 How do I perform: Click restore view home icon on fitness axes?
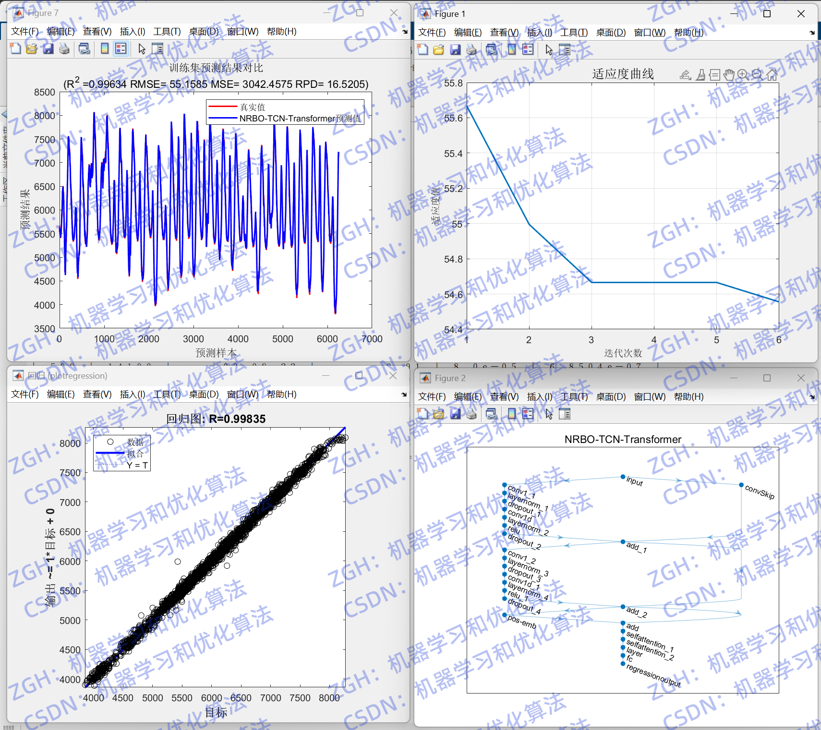[772, 75]
